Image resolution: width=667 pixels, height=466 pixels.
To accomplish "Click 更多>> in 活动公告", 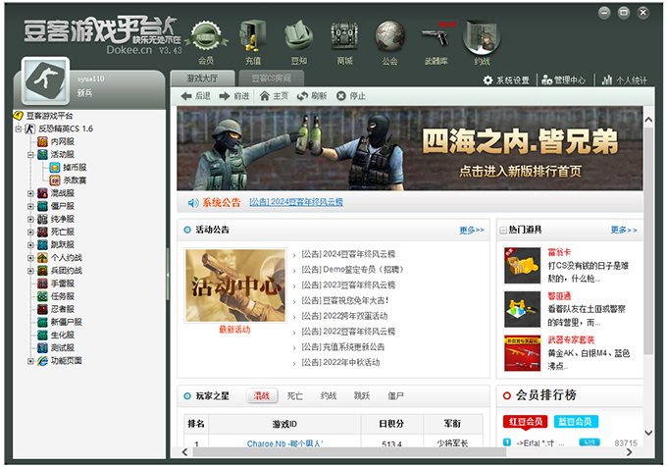I will (472, 230).
